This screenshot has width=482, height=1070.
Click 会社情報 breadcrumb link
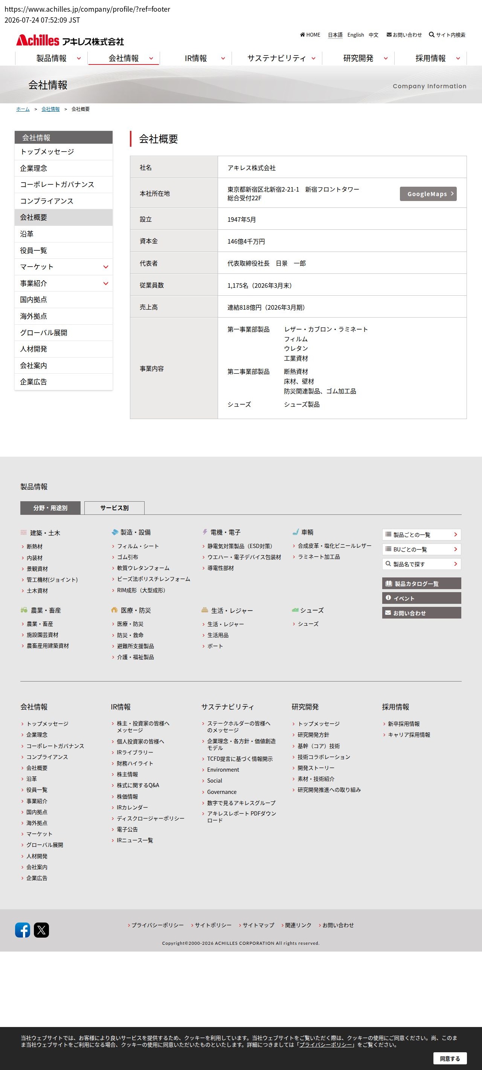pos(50,109)
